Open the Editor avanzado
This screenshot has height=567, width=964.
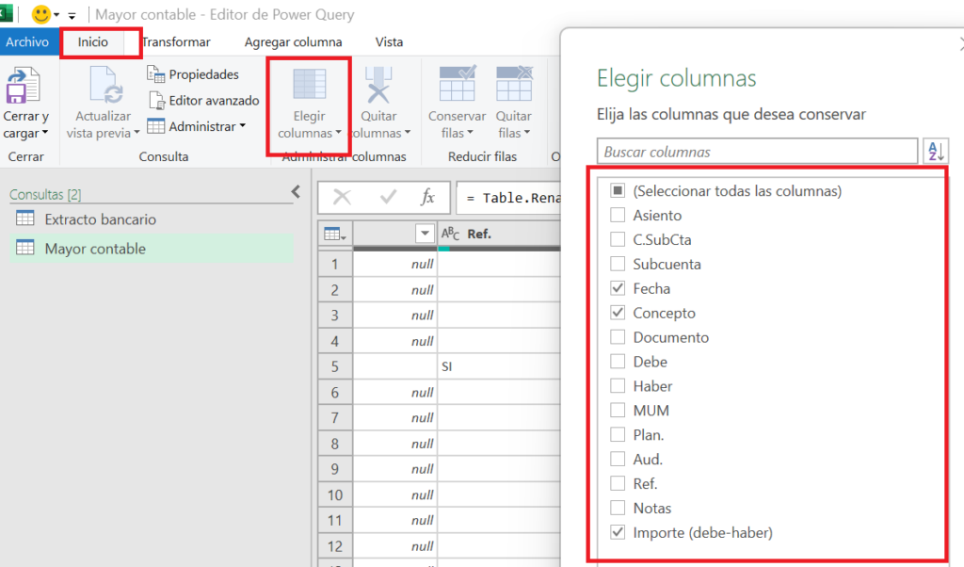coord(204,100)
